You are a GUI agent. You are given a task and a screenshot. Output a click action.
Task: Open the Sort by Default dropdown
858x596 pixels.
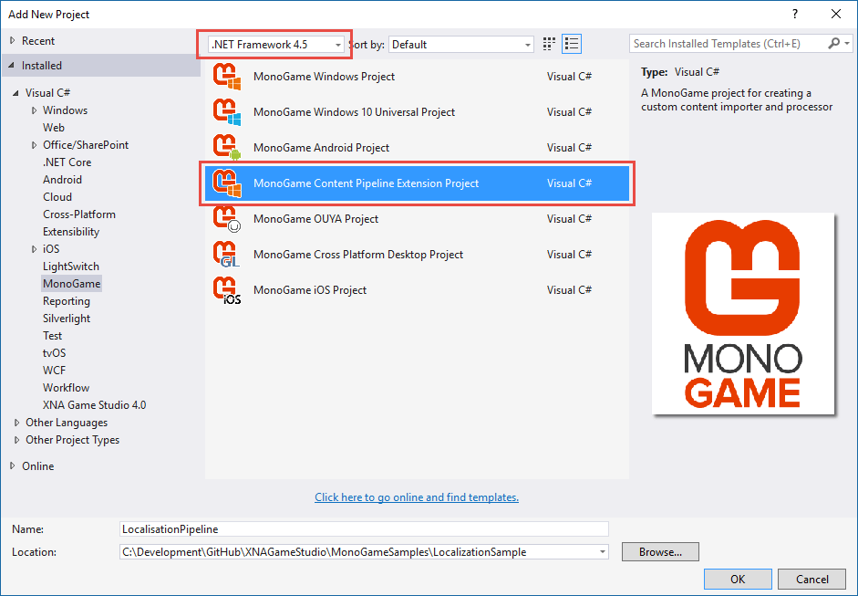click(461, 45)
